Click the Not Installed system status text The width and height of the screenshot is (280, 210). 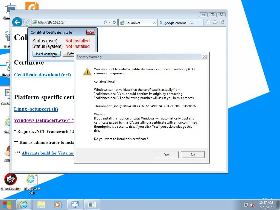[77, 46]
